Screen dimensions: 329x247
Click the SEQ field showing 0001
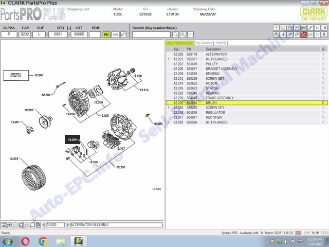coord(58,34)
